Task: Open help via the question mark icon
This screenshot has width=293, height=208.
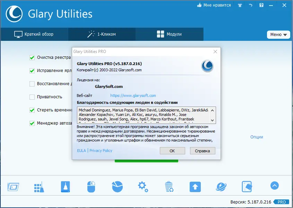Action: pos(260,5)
